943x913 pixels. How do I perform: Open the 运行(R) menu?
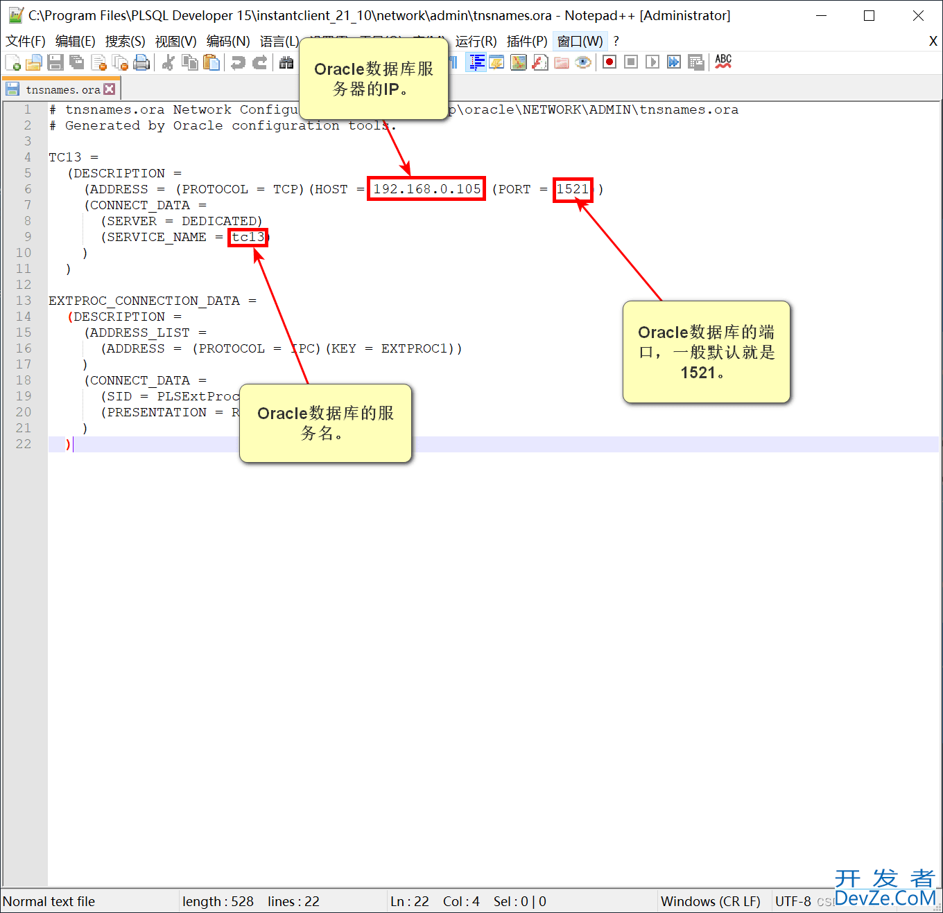pos(476,42)
